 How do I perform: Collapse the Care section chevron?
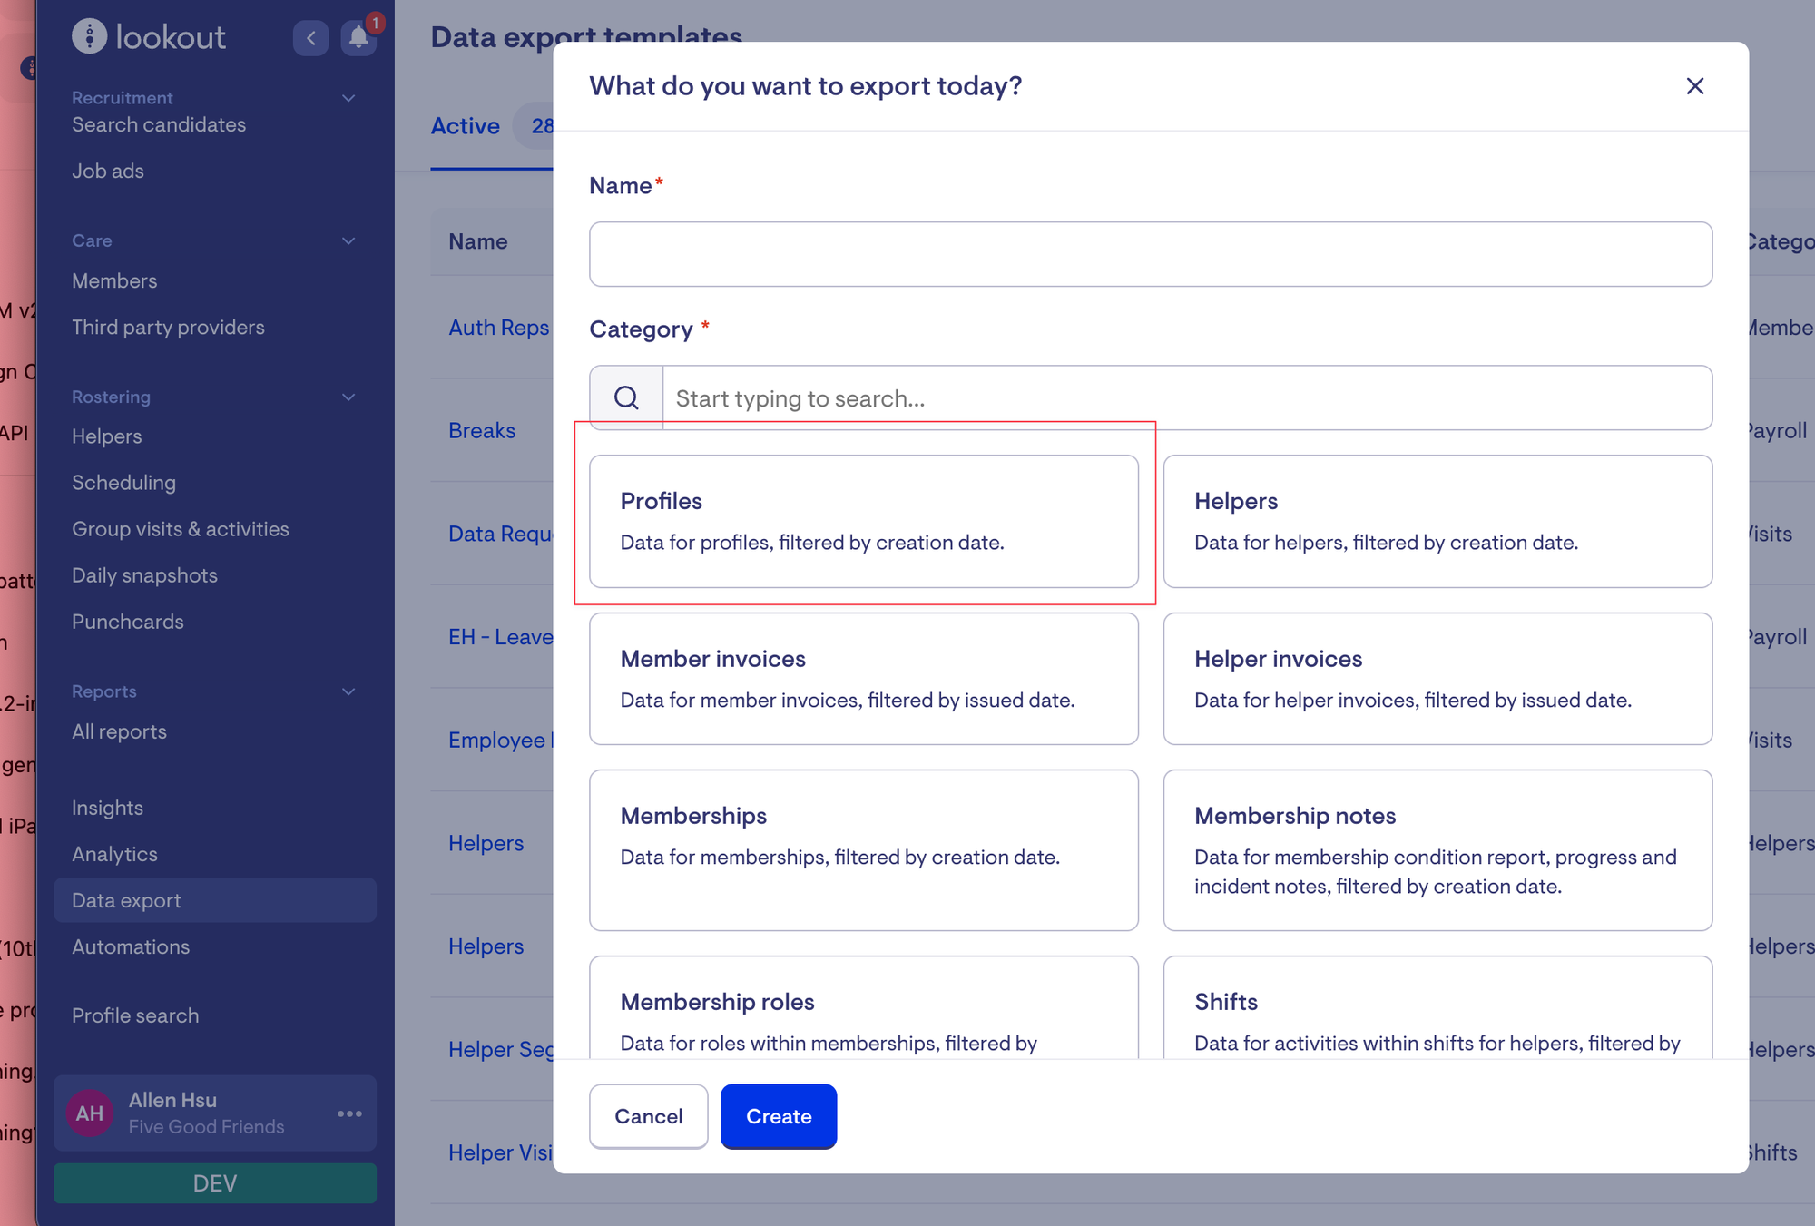pos(348,240)
